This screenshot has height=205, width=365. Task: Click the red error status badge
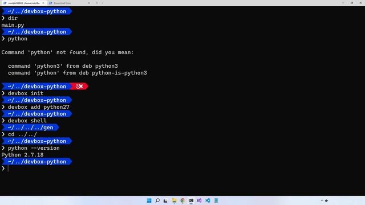[x=79, y=87]
